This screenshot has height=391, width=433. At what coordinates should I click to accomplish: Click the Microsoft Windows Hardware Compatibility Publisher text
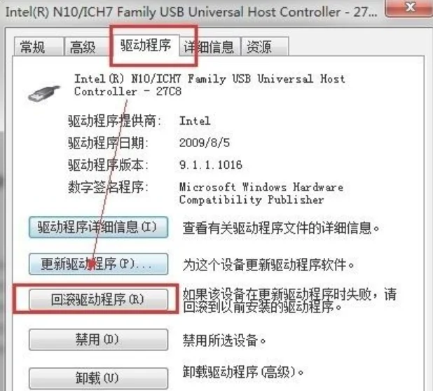[x=261, y=193]
